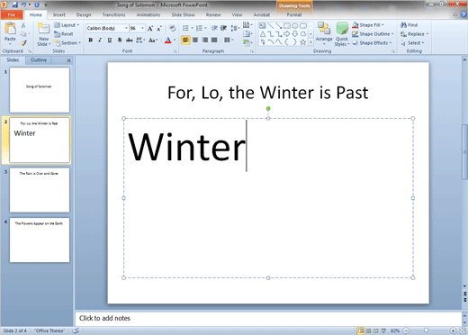Click to add notes field
The width and height of the screenshot is (468, 335).
click(x=267, y=318)
